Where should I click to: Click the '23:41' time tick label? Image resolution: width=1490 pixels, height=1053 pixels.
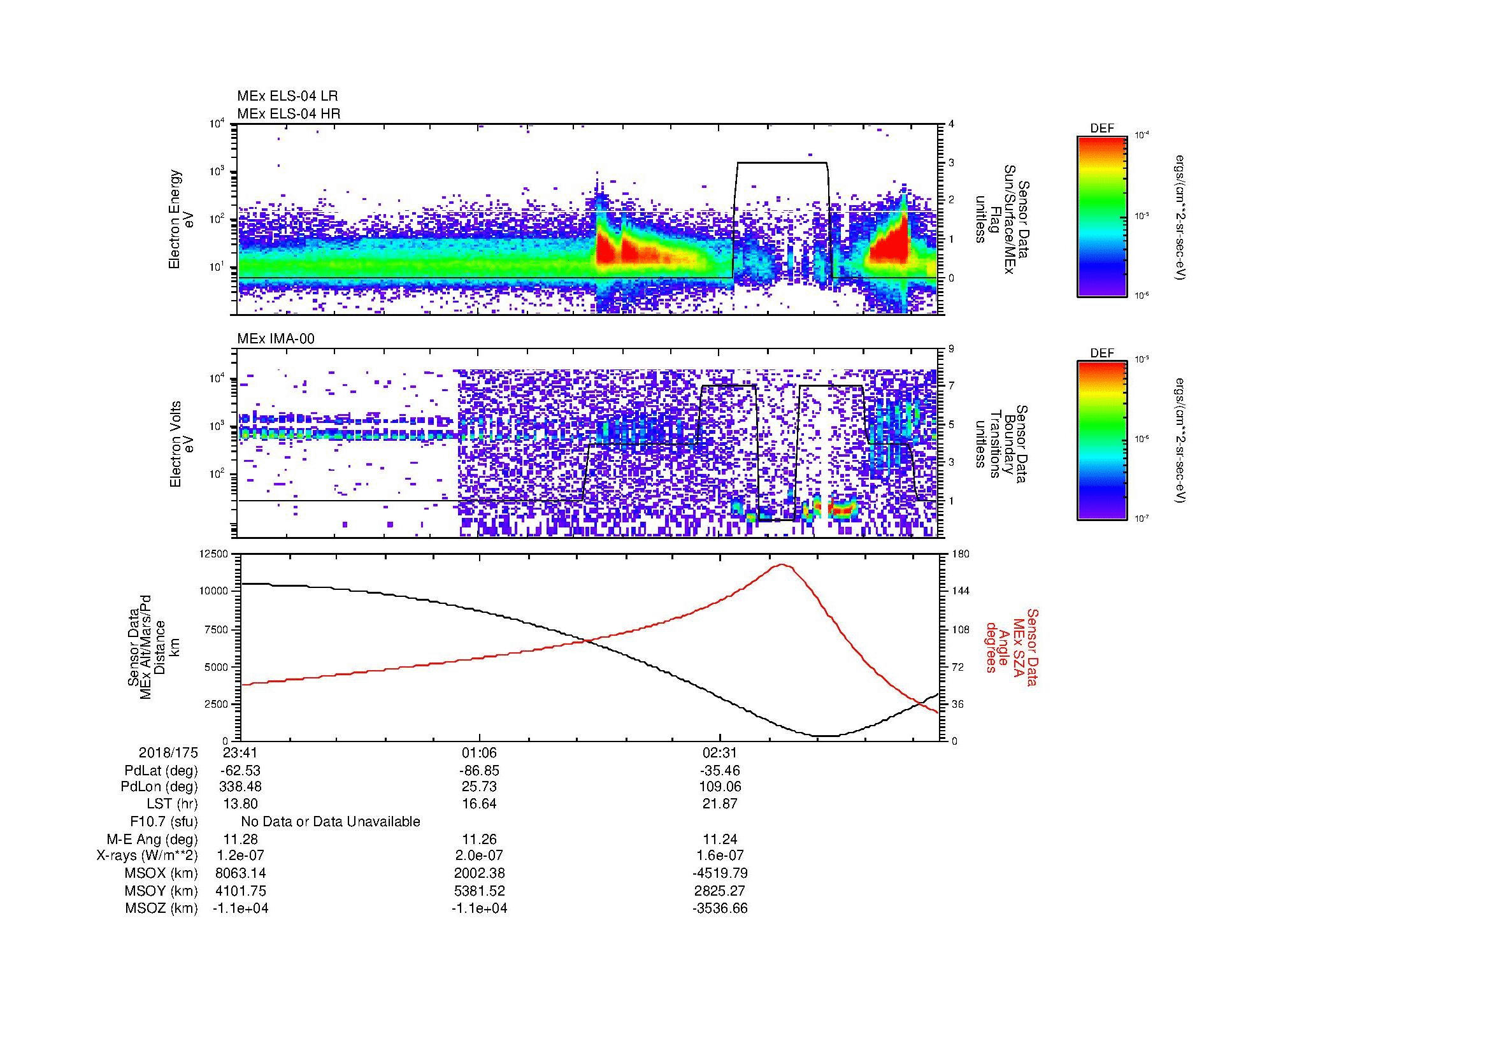[x=240, y=752]
